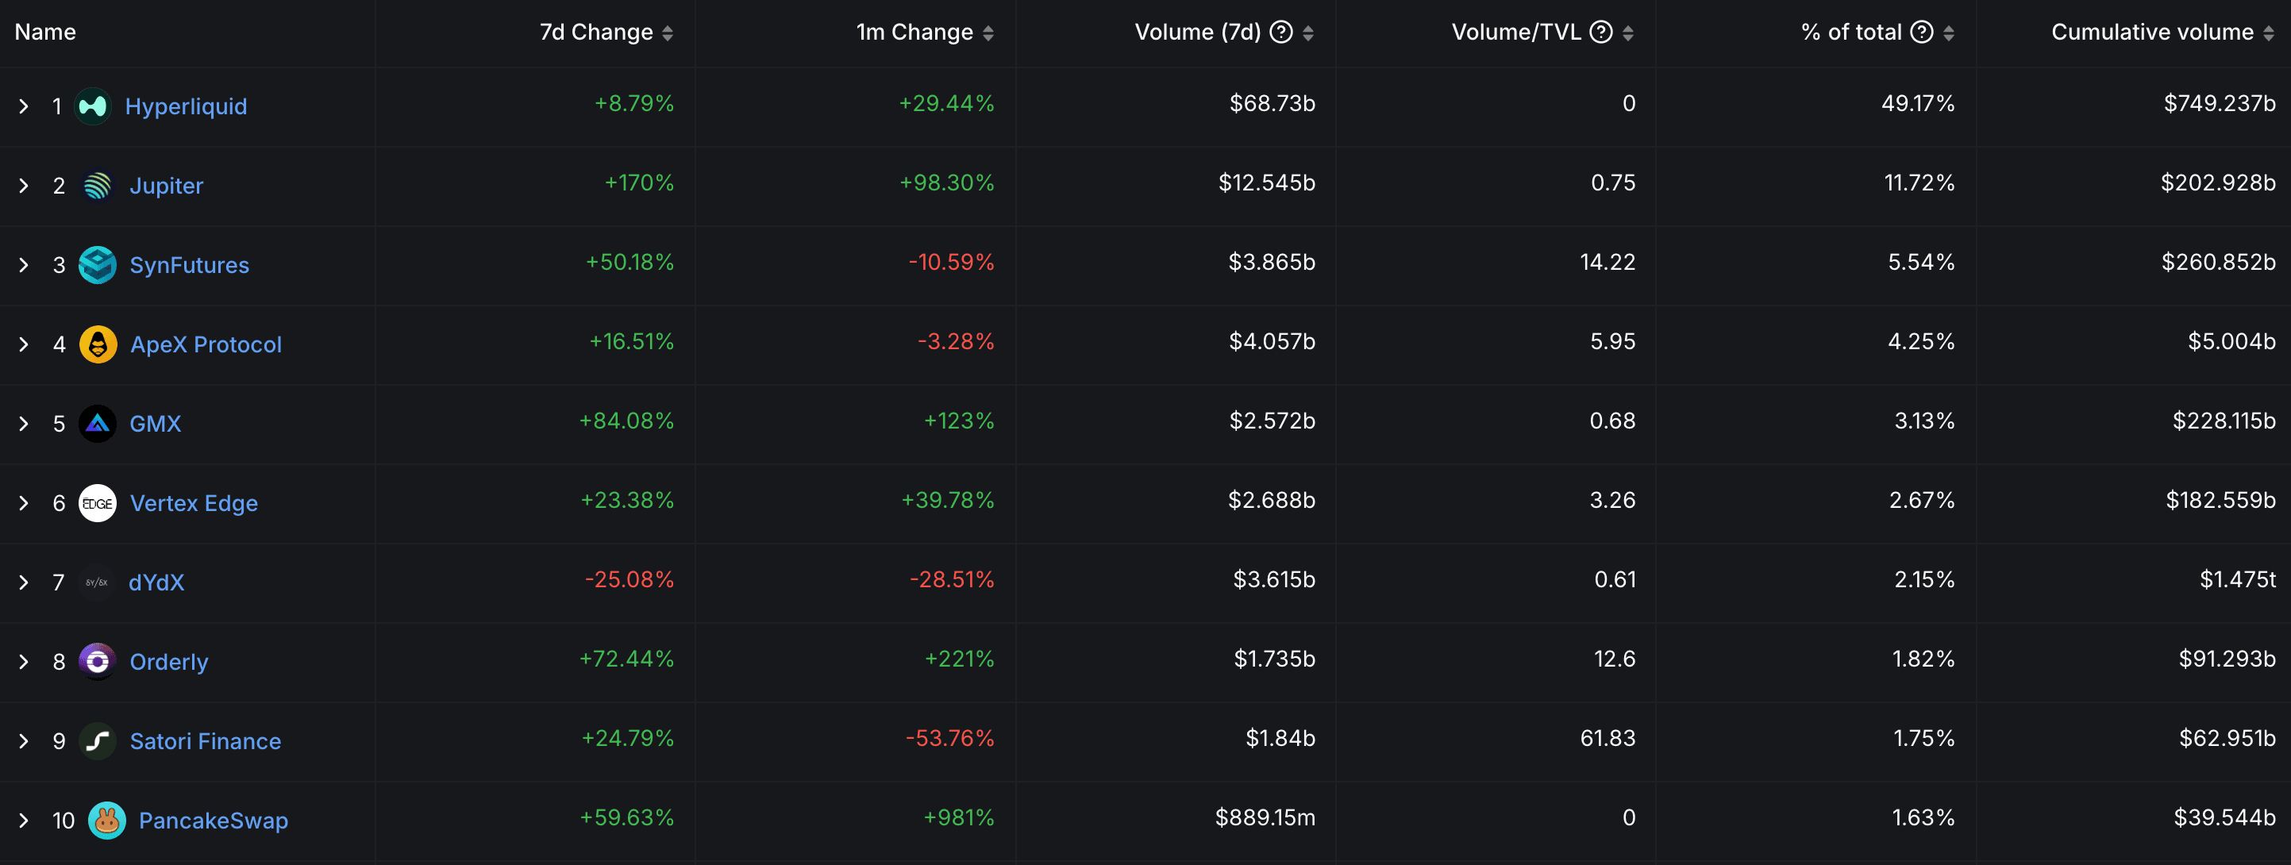Sort by Volume/TVL column arrows
Screen dimensions: 2291x865
[1628, 33]
